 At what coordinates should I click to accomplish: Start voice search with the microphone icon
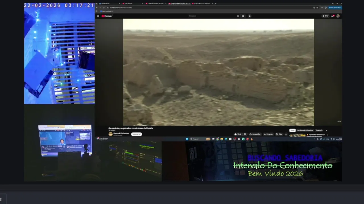[250, 16]
